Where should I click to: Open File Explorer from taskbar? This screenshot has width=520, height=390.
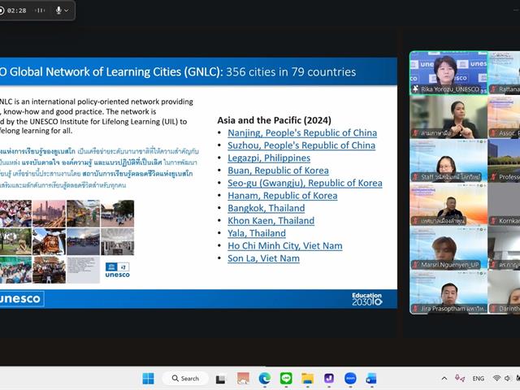click(x=307, y=379)
